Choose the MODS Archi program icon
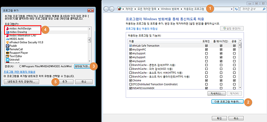Viewport: 267px width, 122px height. [x=7, y=39]
